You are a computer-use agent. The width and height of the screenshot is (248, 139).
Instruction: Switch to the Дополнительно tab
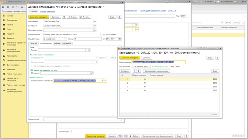[46, 43]
